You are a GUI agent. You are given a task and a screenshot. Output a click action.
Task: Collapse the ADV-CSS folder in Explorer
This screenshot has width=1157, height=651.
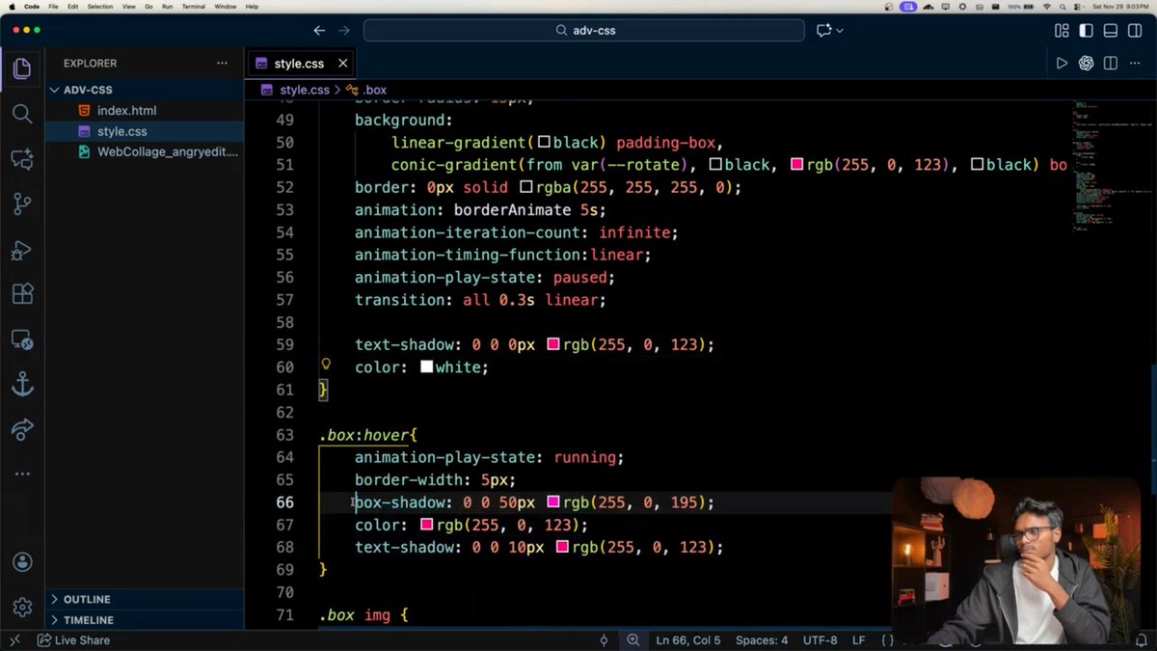coord(55,89)
